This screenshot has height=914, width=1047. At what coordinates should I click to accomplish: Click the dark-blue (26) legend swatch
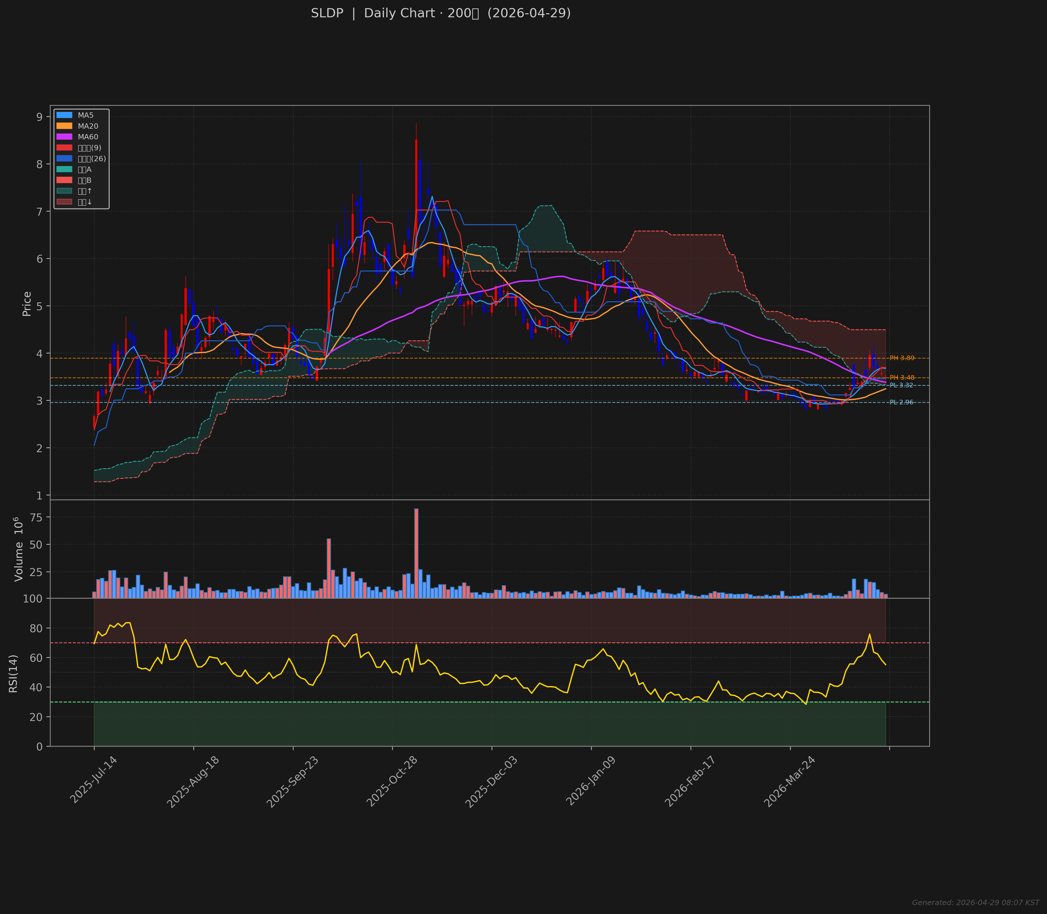[x=64, y=159]
